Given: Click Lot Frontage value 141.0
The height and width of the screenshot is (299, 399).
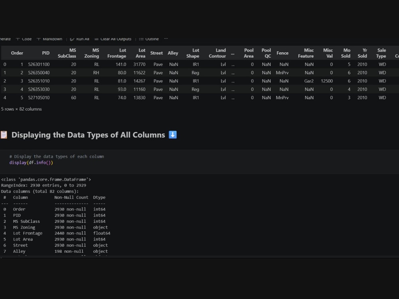Looking at the screenshot, I should click(121, 64).
